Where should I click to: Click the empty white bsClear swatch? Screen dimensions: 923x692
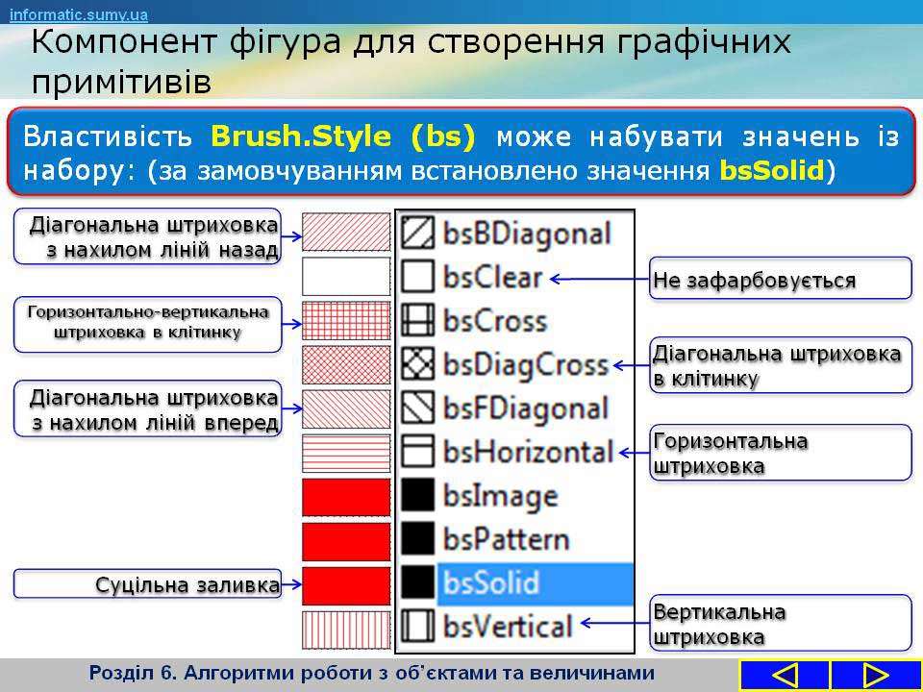tap(346, 277)
